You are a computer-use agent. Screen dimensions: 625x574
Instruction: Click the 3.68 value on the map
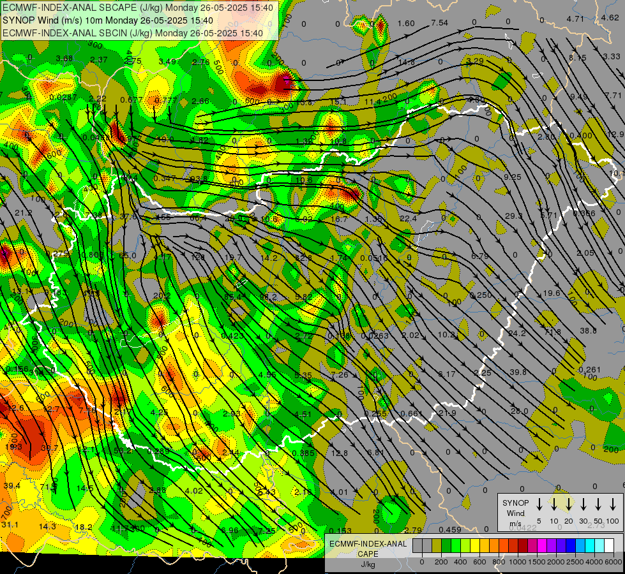(64, 59)
